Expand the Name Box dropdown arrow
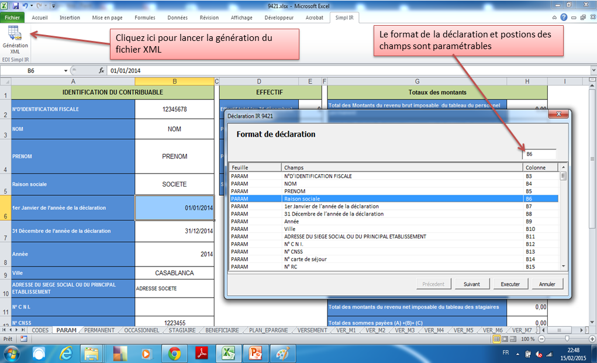 65,71
